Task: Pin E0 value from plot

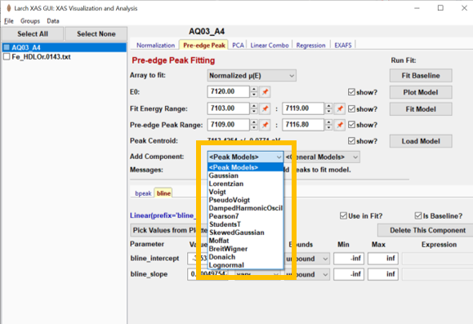Action: pos(265,92)
